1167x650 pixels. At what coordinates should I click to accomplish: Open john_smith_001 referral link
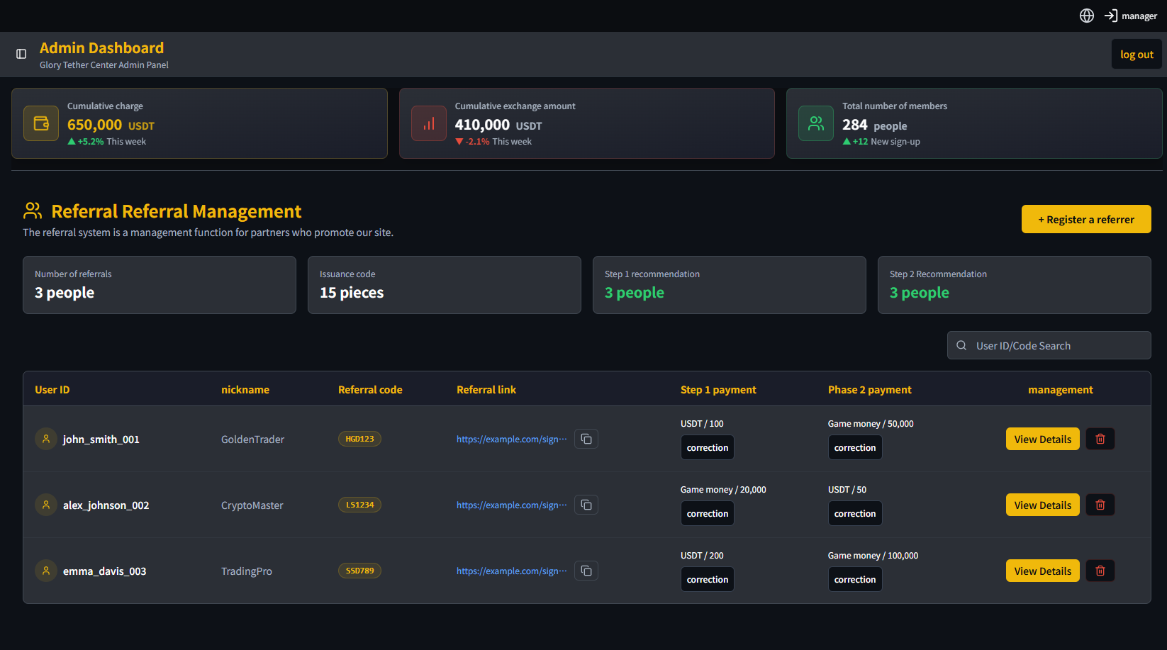click(511, 439)
